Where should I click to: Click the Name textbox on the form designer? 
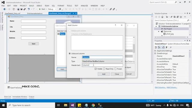tap(34, 21)
